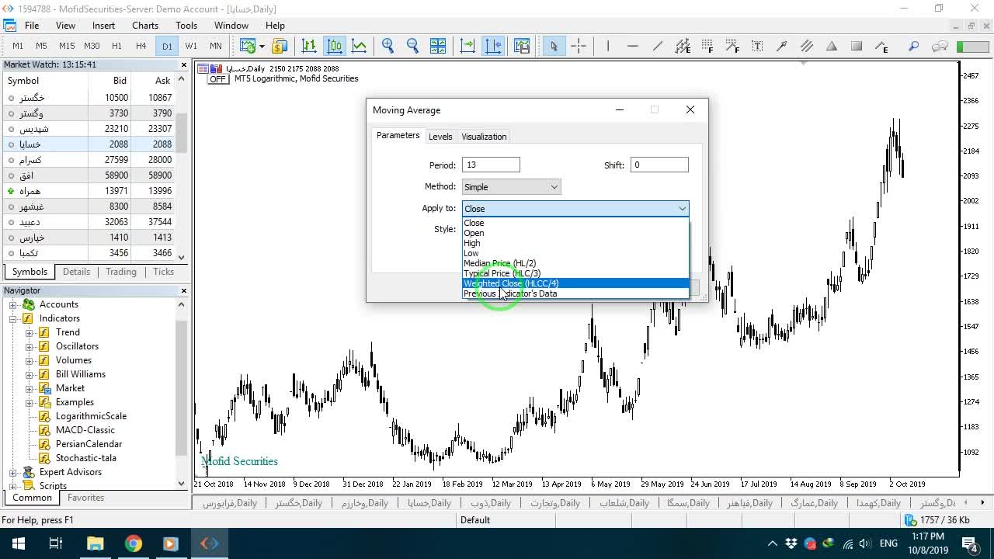Choose Weighted Close (HLCC/4) from the list
Viewport: 994px width, 559px height.
pyautogui.click(x=575, y=283)
